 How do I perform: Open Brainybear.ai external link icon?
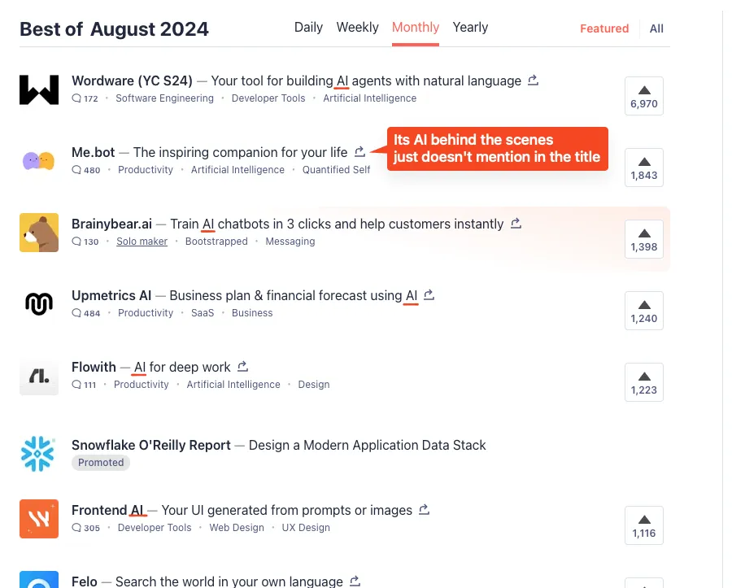[516, 223]
